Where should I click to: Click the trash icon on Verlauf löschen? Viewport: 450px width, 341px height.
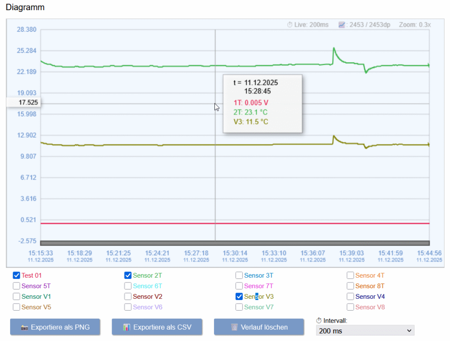[235, 327]
